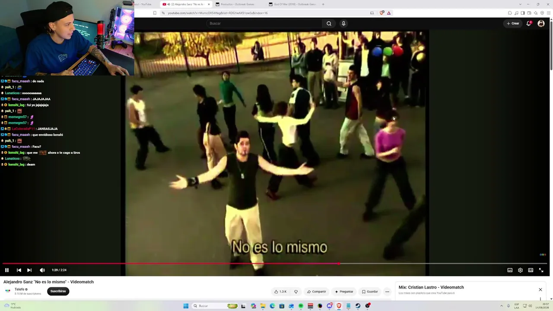Open the Brave Rewards triangle icon
Viewport: 553px width, 311px height.
389,13
